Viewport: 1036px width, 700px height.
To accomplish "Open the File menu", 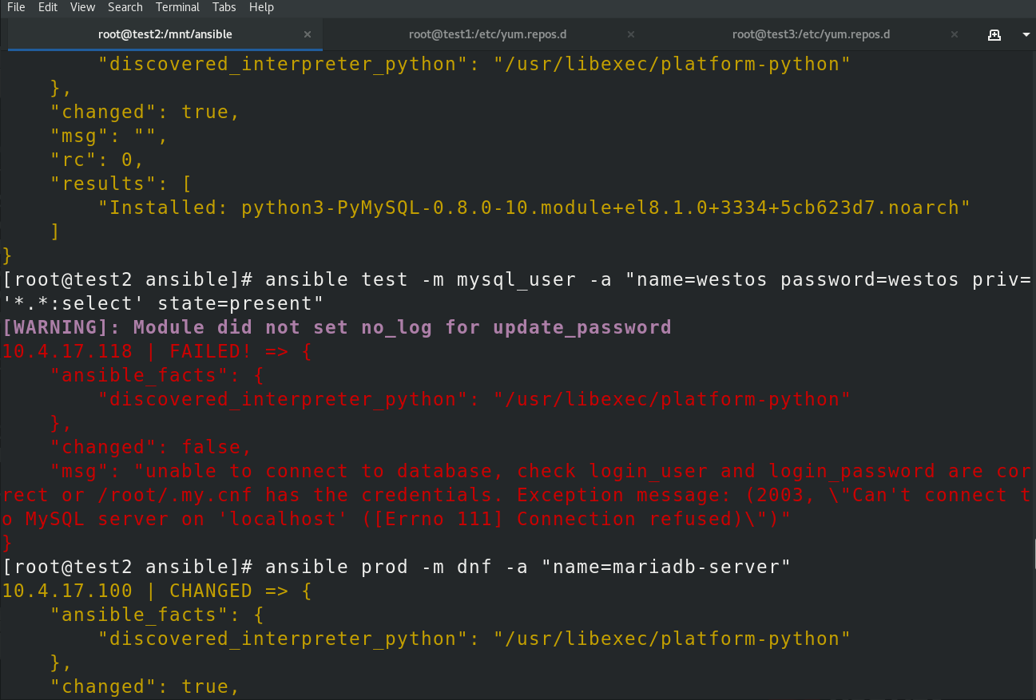I will (x=16, y=7).
